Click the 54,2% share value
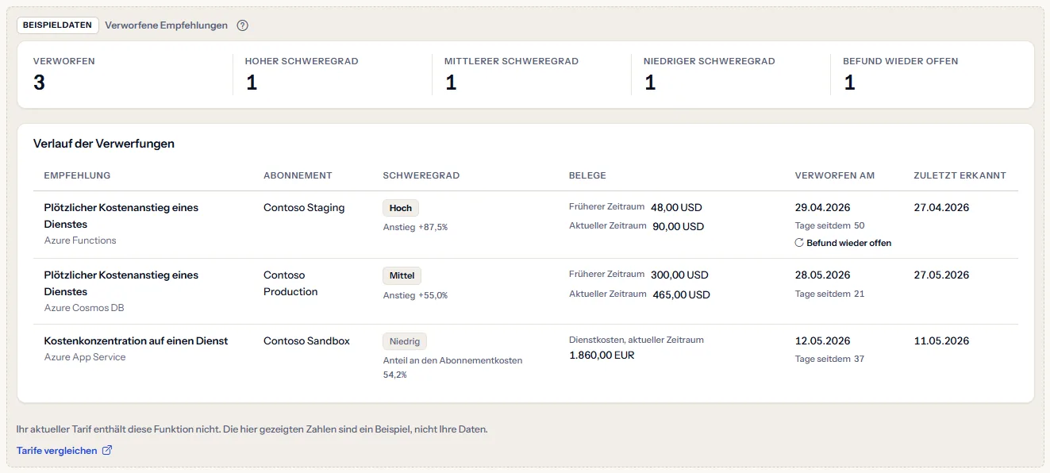Screen dimensions: 1050x473 [x=394, y=375]
